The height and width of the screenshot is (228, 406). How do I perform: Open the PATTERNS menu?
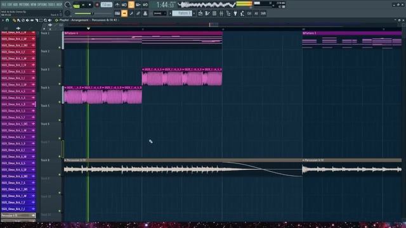pyautogui.click(x=24, y=4)
